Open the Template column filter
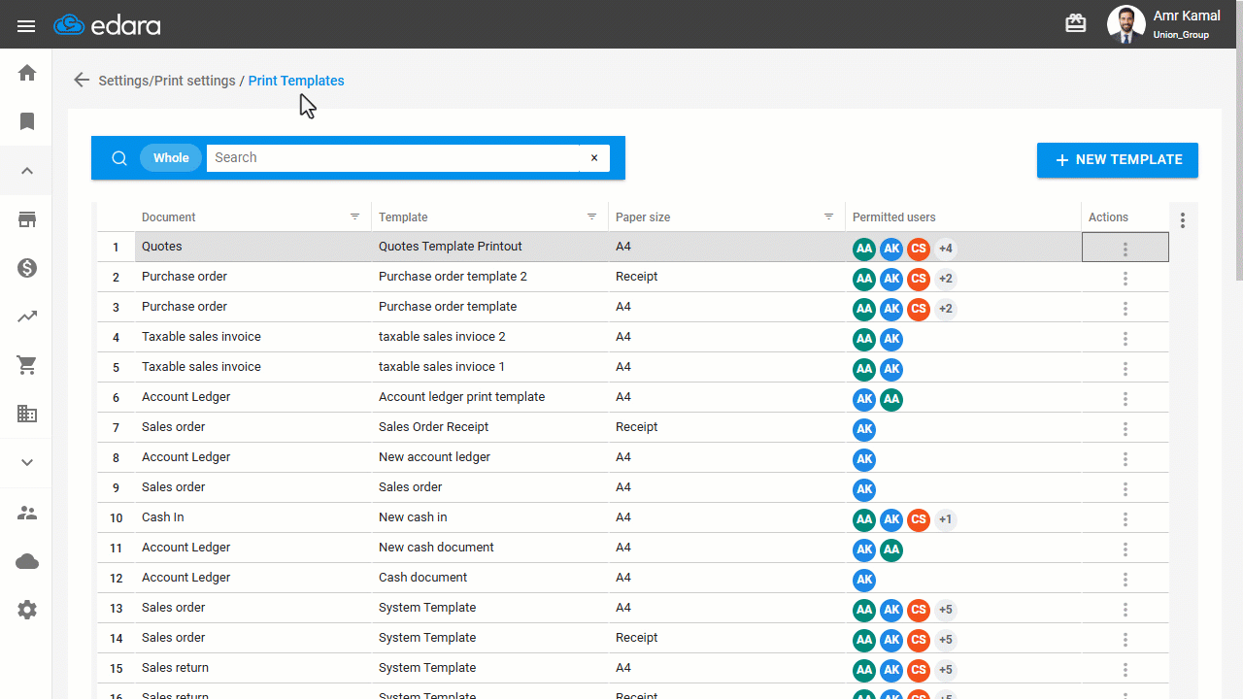 [592, 216]
